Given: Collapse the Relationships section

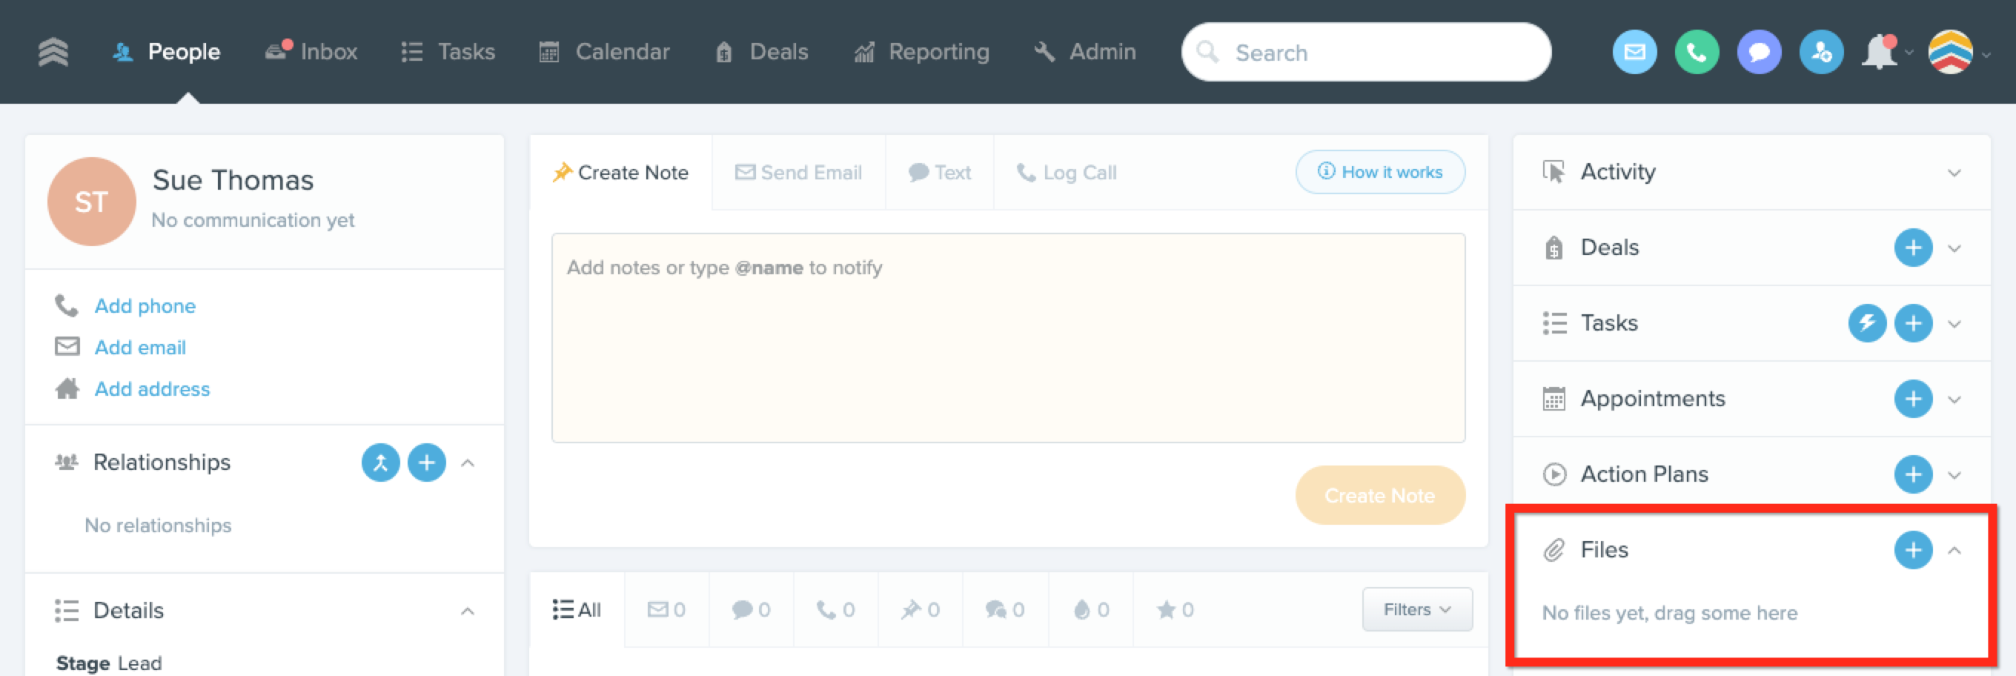Looking at the screenshot, I should pos(467,463).
